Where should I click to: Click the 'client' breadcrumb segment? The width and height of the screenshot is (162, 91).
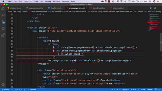[x=10, y=12]
